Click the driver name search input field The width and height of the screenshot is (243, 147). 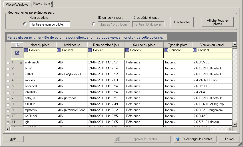click(49, 24)
